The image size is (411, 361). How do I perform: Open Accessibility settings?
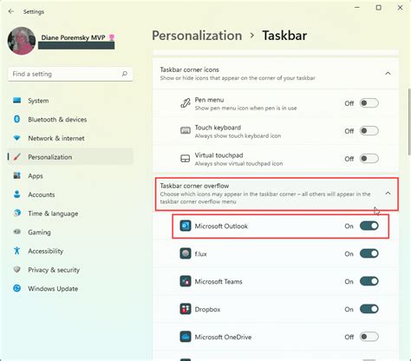pos(70,251)
